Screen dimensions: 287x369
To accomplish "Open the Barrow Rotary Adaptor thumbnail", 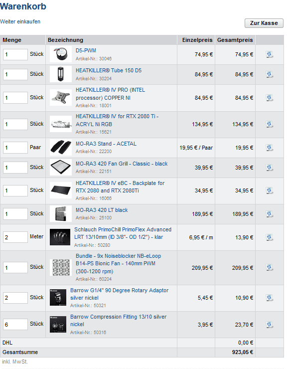I will coord(58,298).
